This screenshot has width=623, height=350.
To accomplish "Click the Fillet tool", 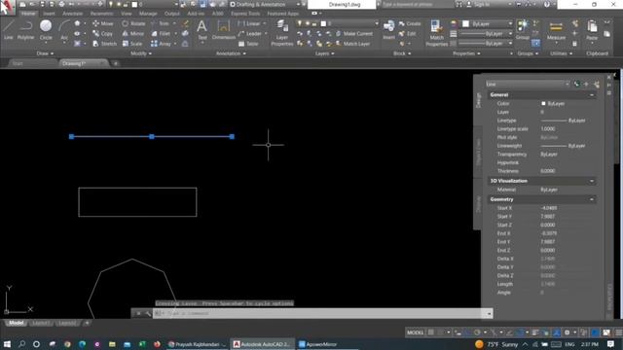I will pyautogui.click(x=161, y=34).
